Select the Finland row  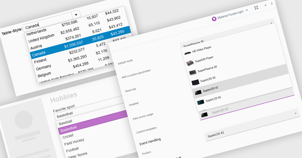[x=40, y=60]
